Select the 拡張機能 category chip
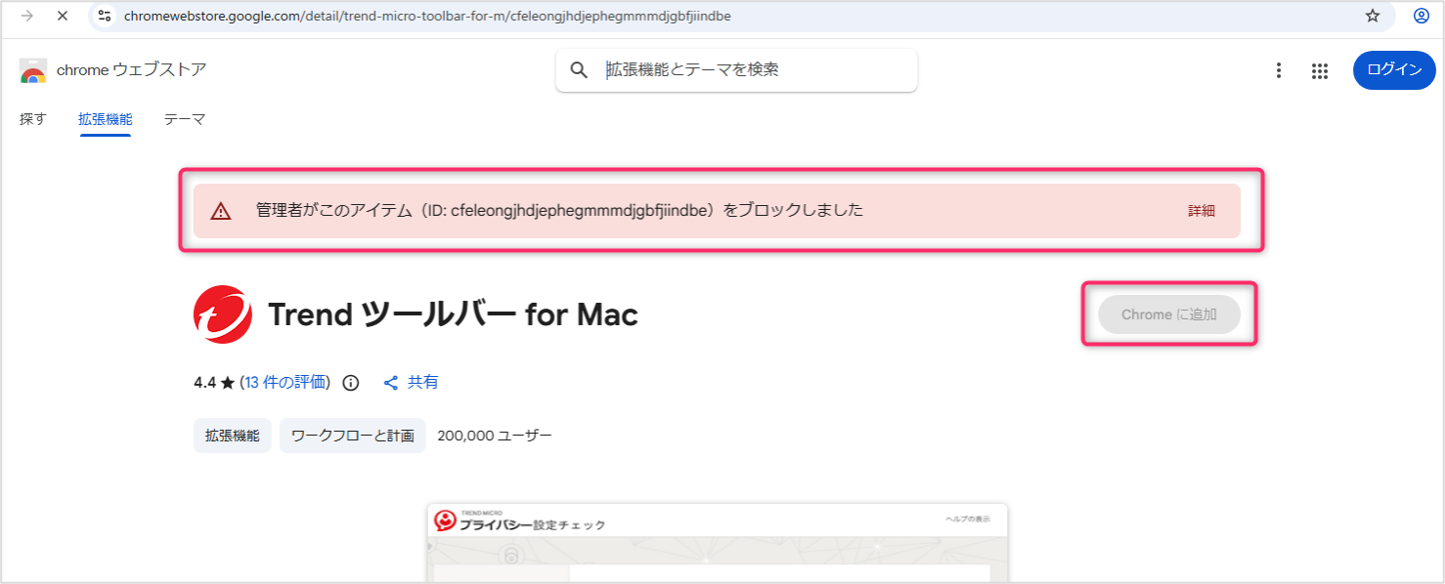 coord(233,436)
